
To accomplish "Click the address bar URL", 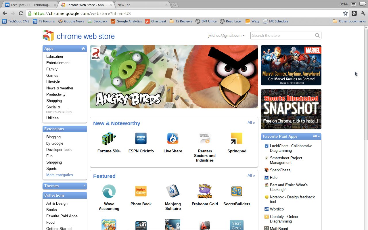I will (82, 13).
